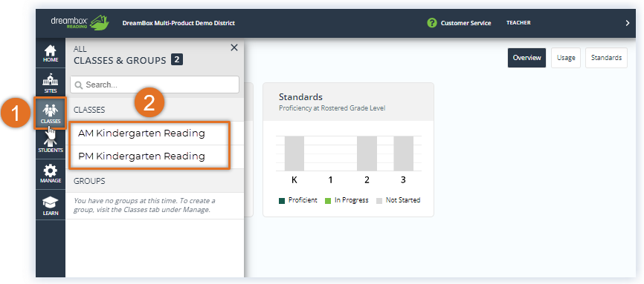Click the green Customer Service help icon
The height and width of the screenshot is (284, 644).
(431, 23)
